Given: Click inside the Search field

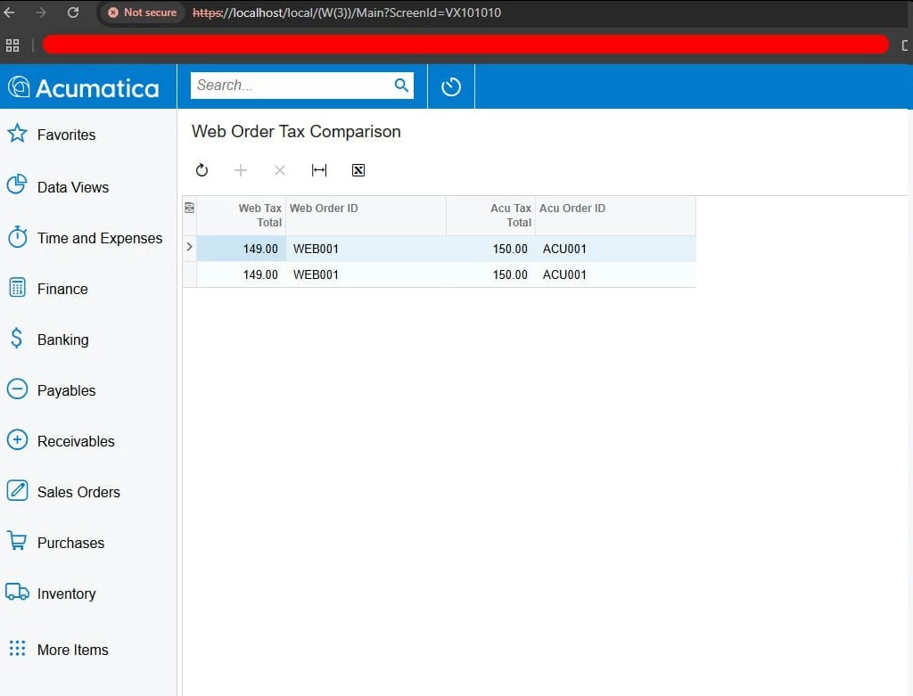Looking at the screenshot, I should [x=294, y=86].
